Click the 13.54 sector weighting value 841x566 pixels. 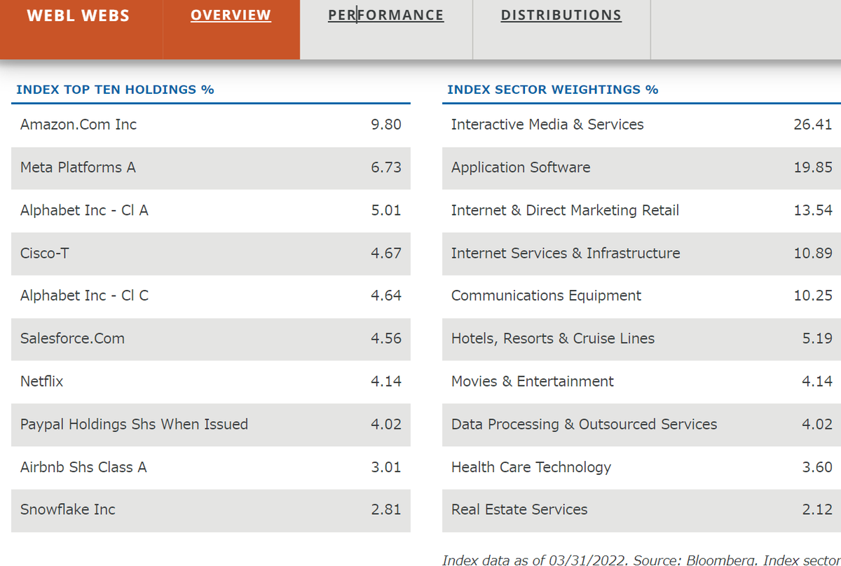813,210
